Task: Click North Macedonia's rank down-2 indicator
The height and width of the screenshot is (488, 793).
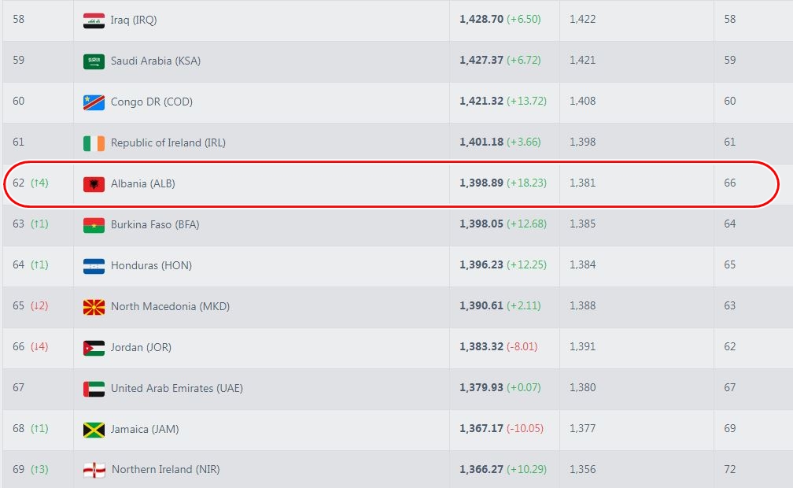Action: point(39,306)
